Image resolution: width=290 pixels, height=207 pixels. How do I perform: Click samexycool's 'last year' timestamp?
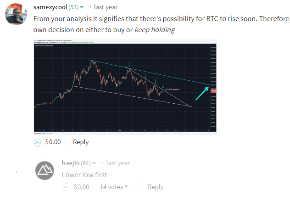point(106,7)
